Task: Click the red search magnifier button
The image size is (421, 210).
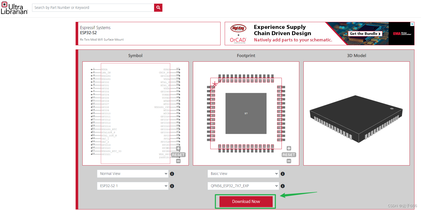Action: 158,8
